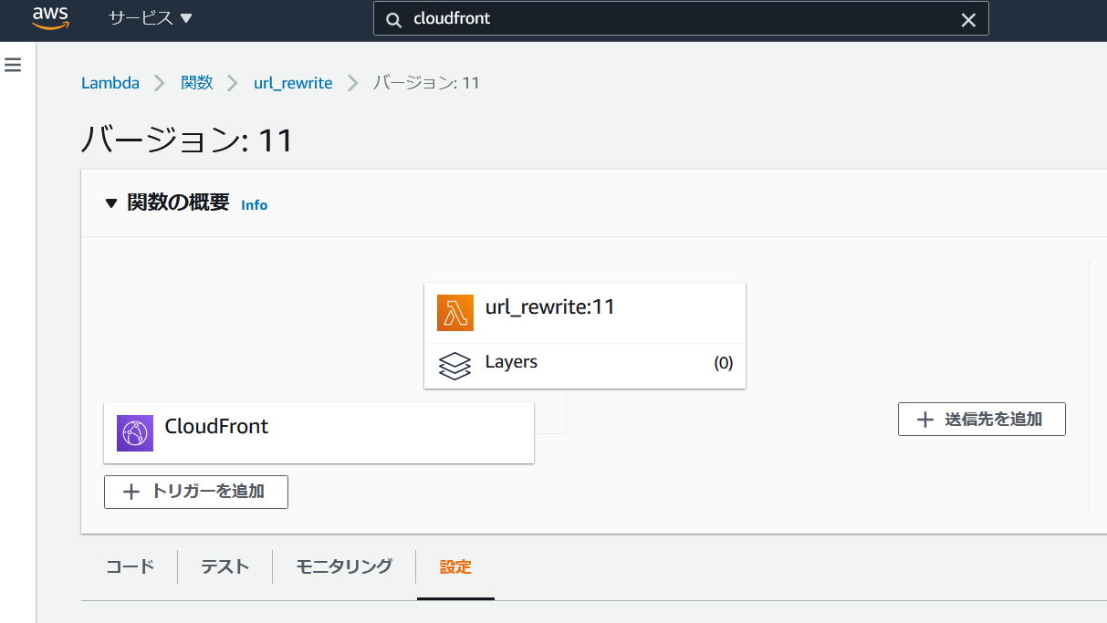The image size is (1107, 623).
Task: Click the Info link beside 関数の概要
Action: pyautogui.click(x=254, y=204)
